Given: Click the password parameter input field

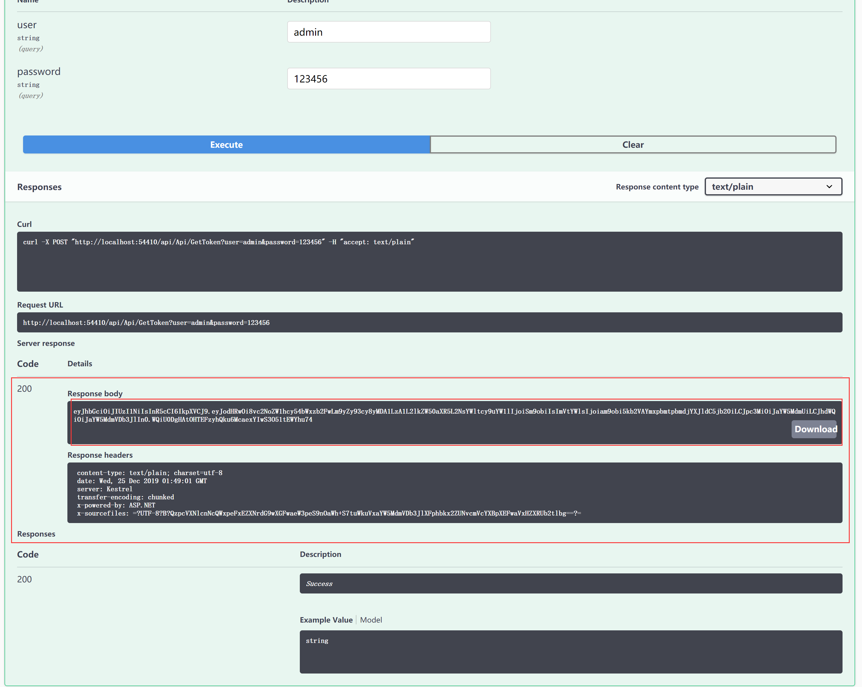Looking at the screenshot, I should tap(389, 79).
